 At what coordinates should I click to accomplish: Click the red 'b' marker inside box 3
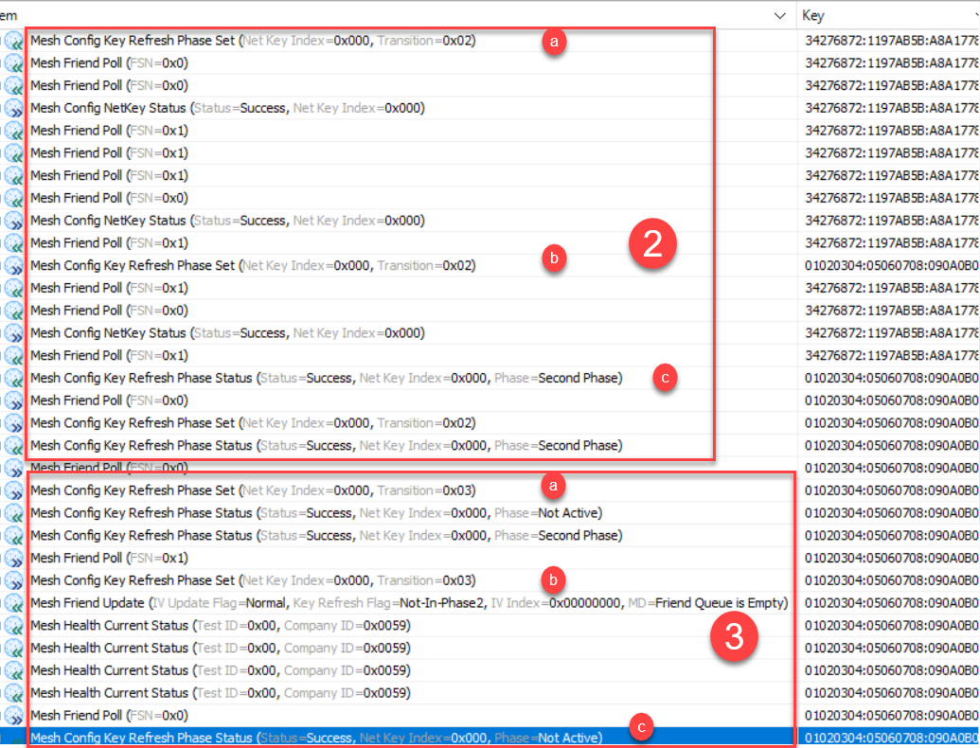pyautogui.click(x=553, y=577)
